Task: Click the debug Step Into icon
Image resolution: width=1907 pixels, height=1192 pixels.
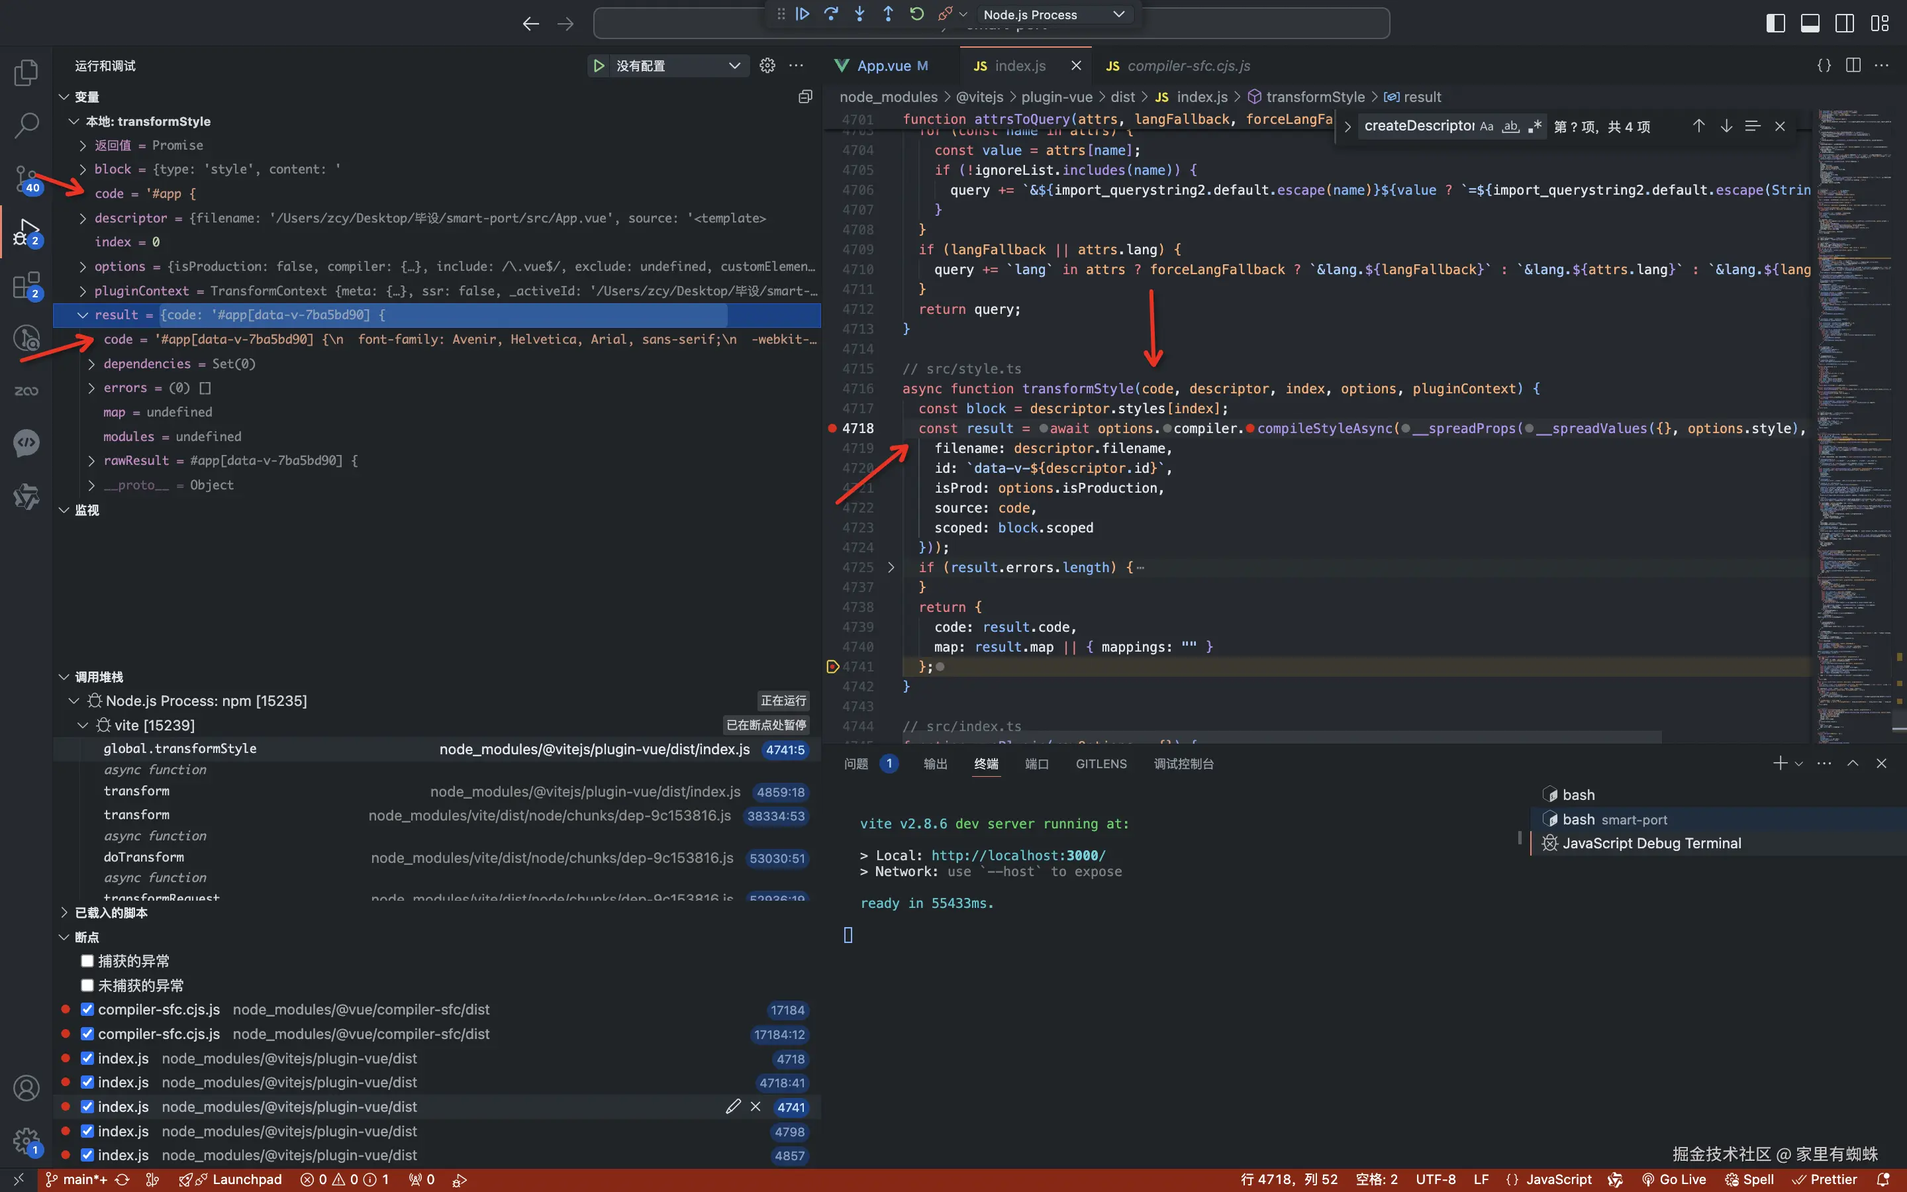Action: (859, 14)
